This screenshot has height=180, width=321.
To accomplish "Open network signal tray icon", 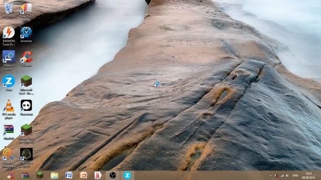I will tap(282, 175).
